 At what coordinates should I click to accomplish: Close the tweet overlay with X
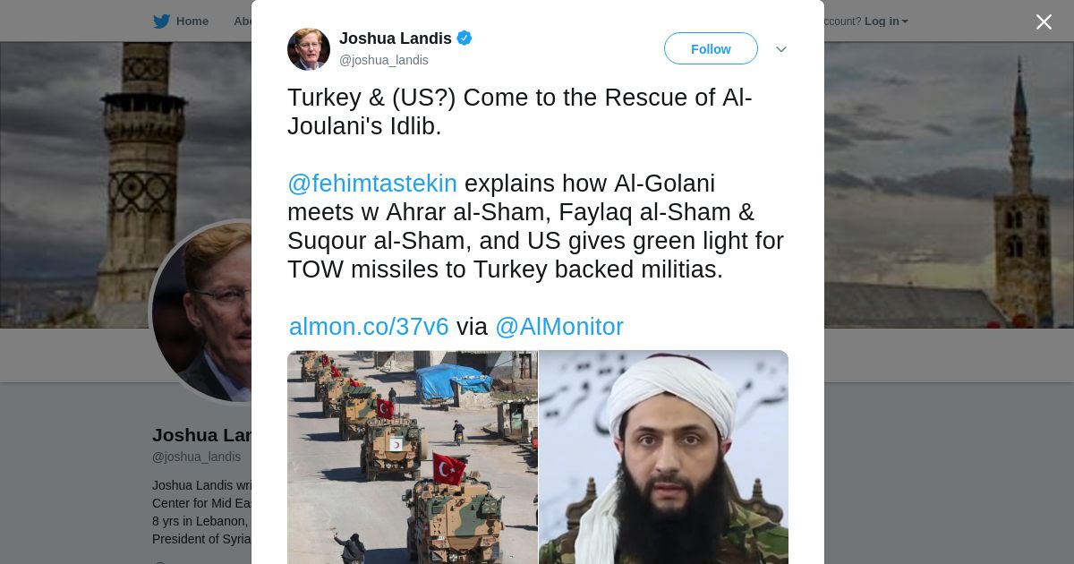pos(1044,21)
